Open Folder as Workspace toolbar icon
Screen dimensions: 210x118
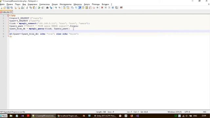click(94, 8)
